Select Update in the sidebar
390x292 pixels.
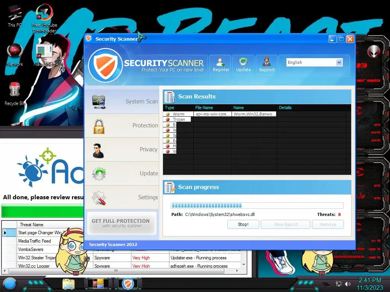coord(122,173)
